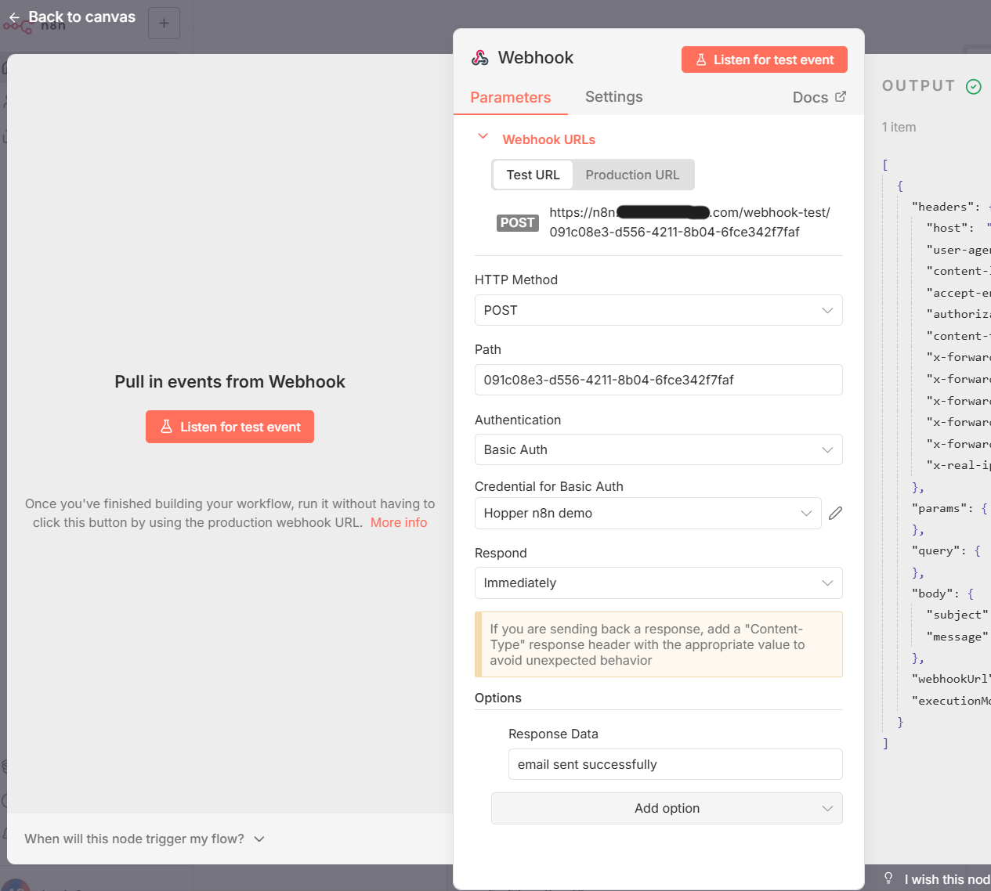
Task: Expand the Add option dropdown
Action: (x=667, y=807)
